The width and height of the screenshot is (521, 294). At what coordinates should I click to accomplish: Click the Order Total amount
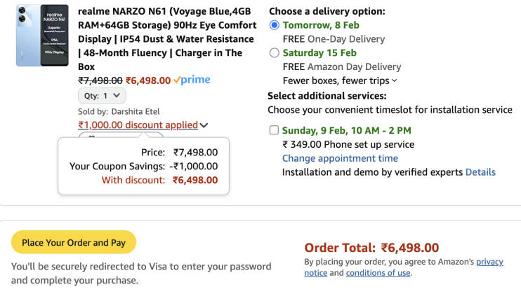[x=409, y=247]
